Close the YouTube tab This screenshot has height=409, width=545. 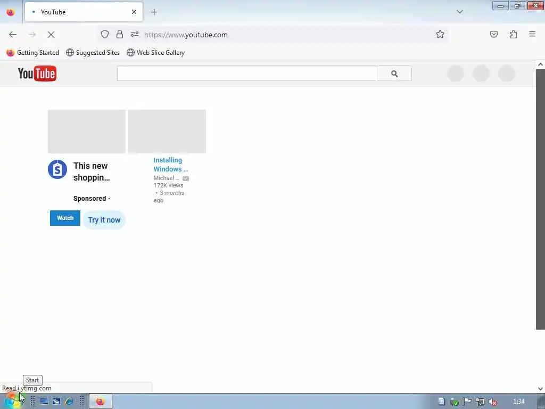point(134,12)
